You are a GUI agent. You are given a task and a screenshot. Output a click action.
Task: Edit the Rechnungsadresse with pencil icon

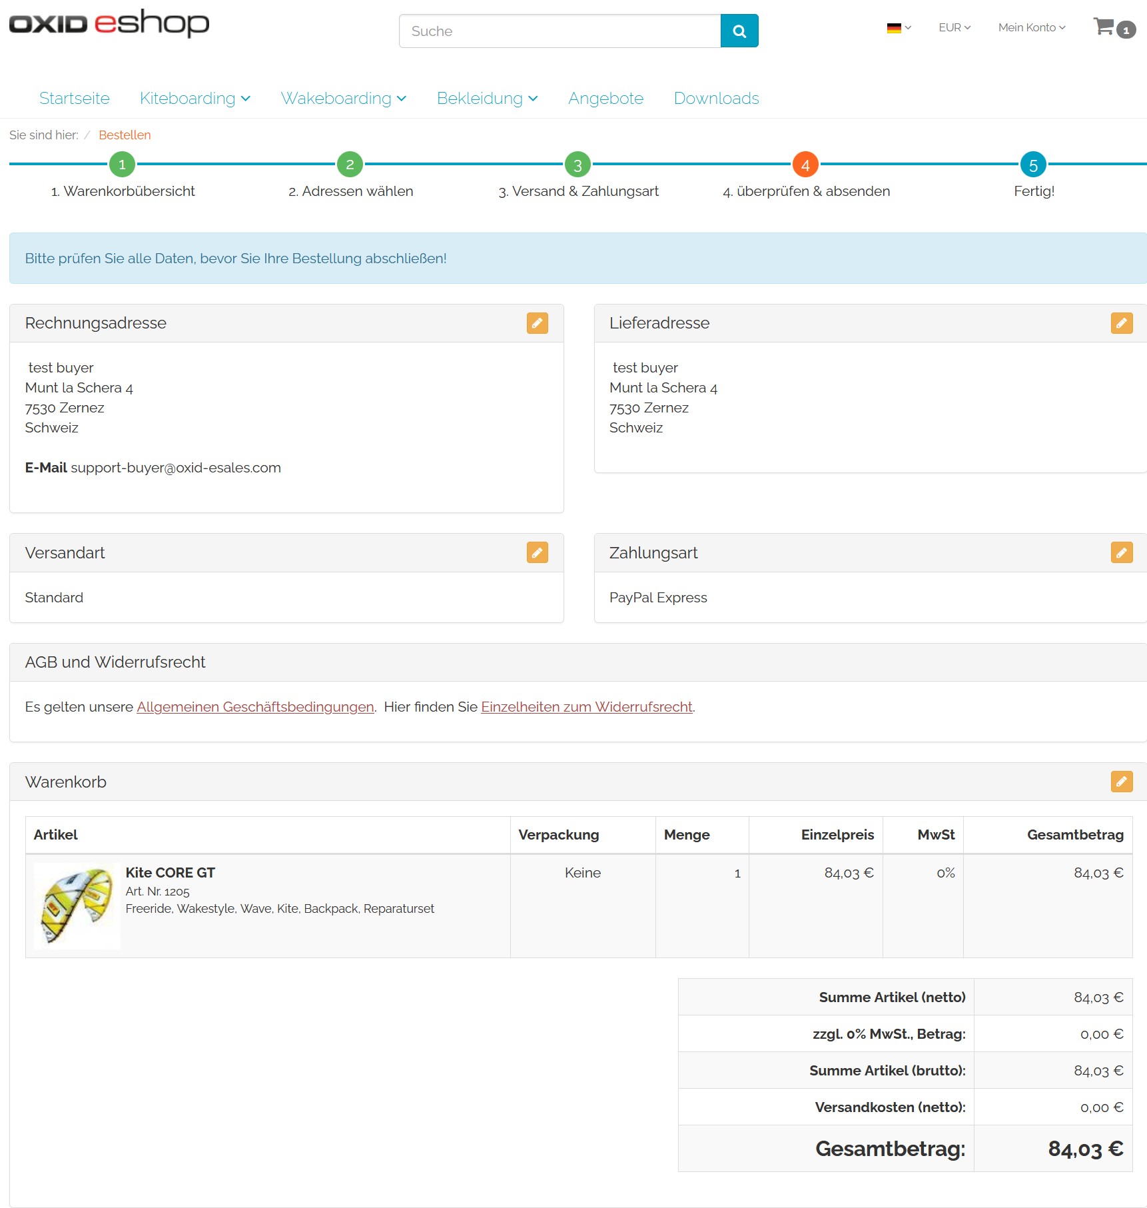point(537,323)
